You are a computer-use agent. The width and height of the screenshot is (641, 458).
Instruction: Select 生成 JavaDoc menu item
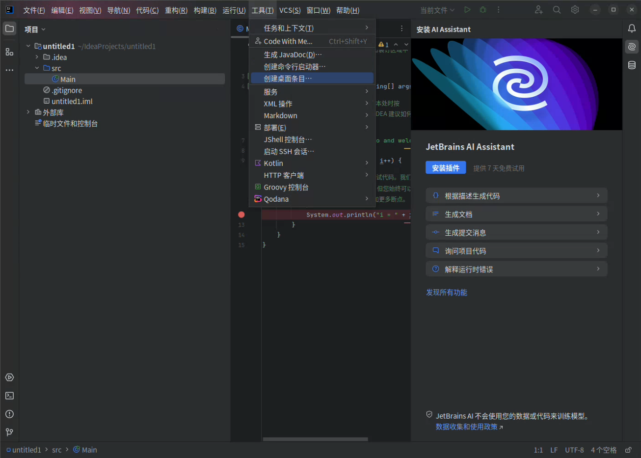[312, 54]
